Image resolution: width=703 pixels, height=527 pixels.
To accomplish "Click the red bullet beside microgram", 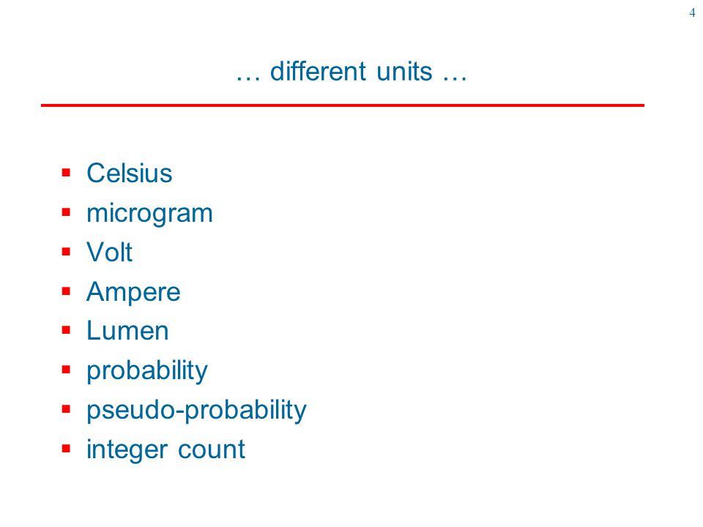I will (x=67, y=212).
